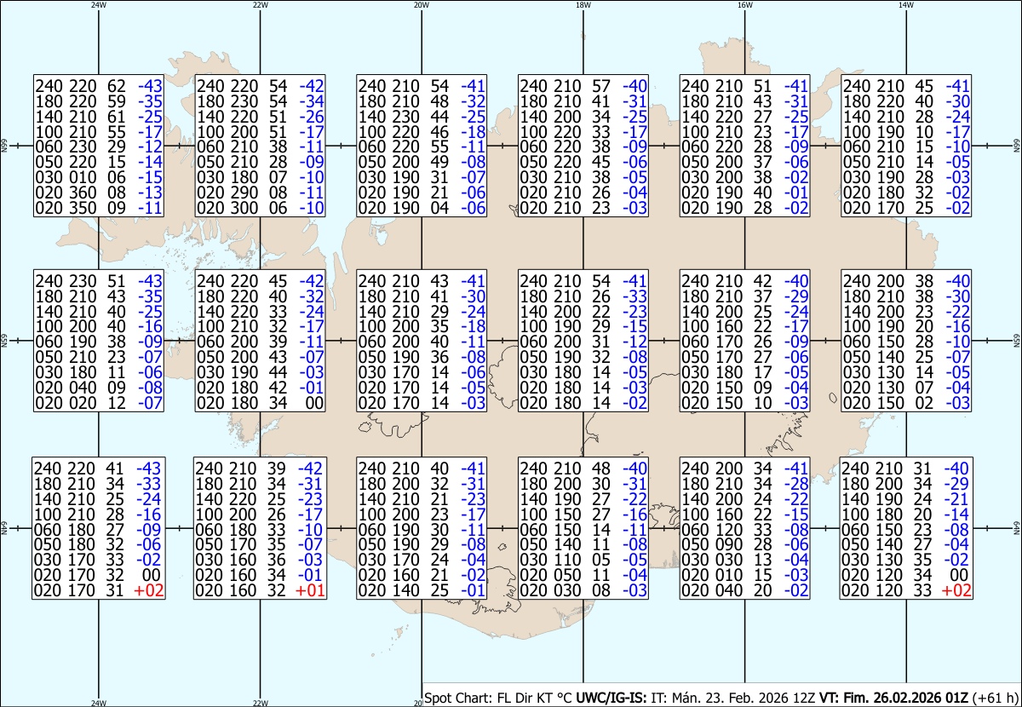Click the 18W longitude label
Viewport: 1022px width, 707px height.
pyautogui.click(x=583, y=4)
